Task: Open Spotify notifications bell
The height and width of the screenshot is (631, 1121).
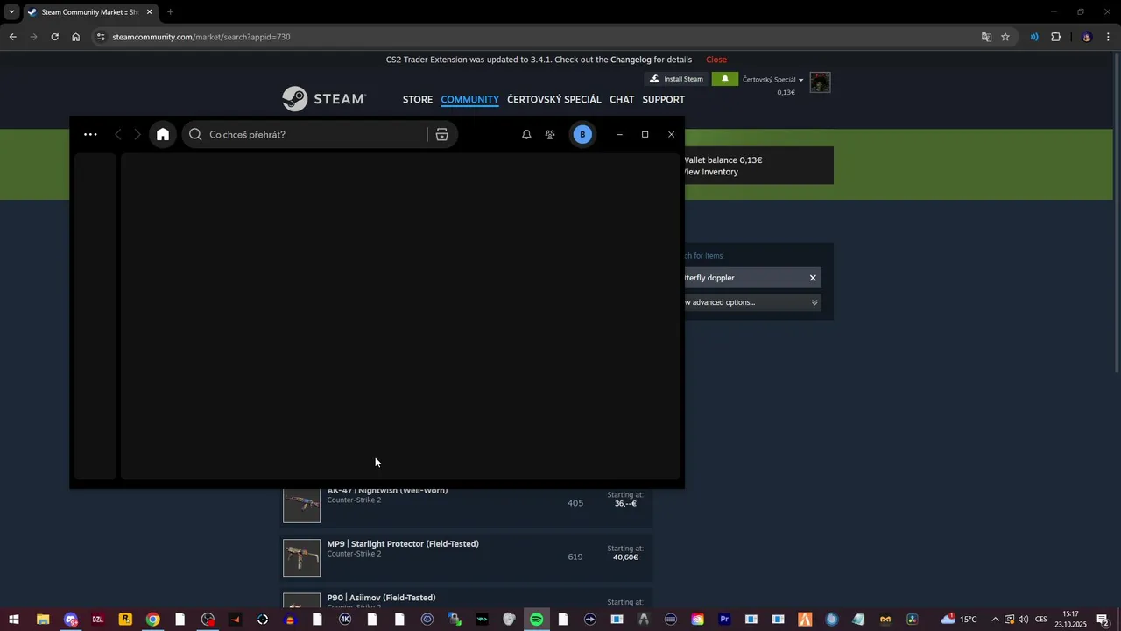Action: pyautogui.click(x=526, y=134)
